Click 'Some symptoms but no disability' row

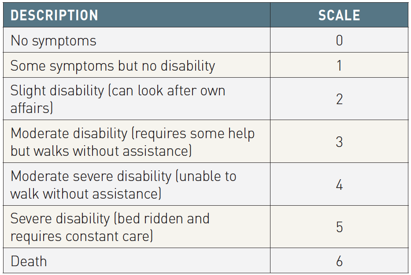click(x=206, y=65)
